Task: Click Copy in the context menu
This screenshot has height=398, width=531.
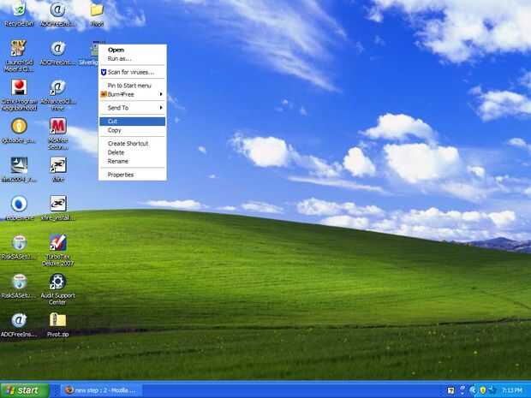Action: click(132, 130)
